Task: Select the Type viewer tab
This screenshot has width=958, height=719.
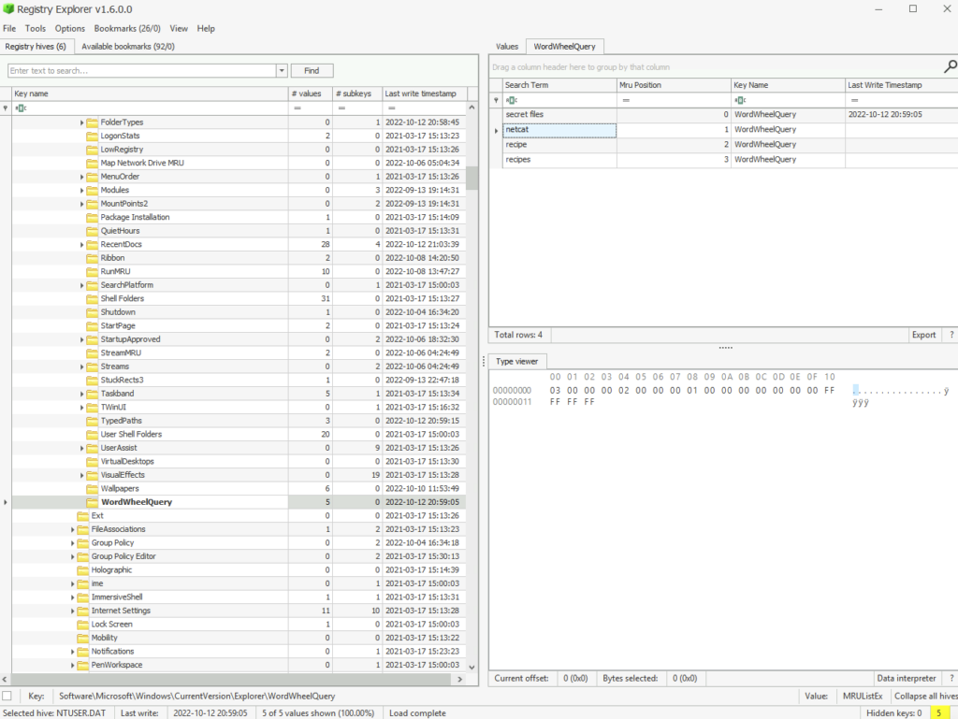Action: pos(516,361)
